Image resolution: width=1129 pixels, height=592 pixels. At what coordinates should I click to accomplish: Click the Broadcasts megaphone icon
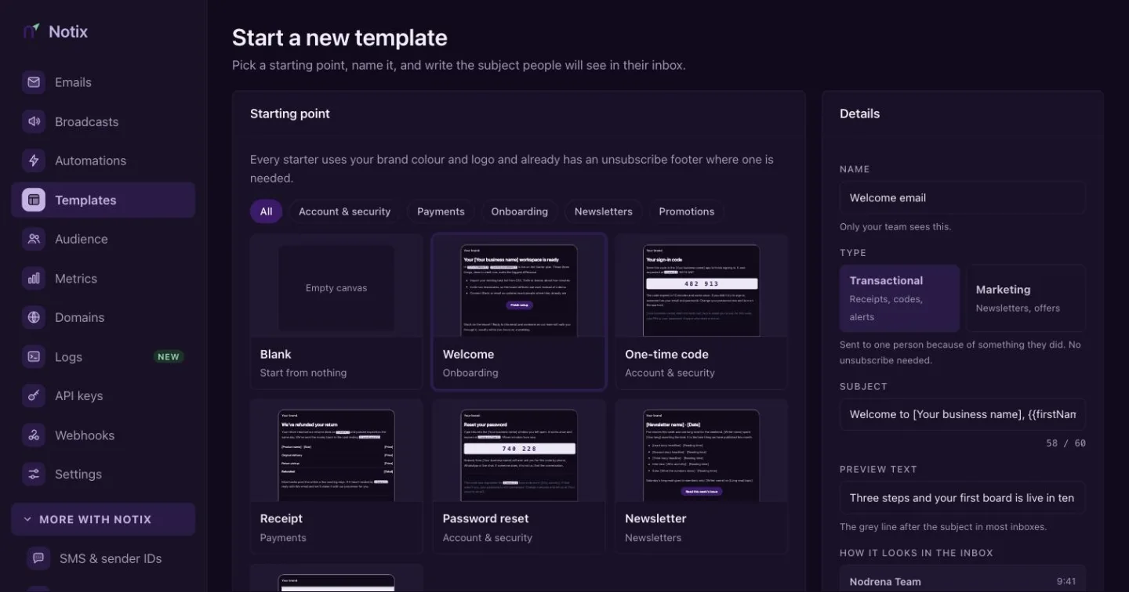pyautogui.click(x=34, y=121)
